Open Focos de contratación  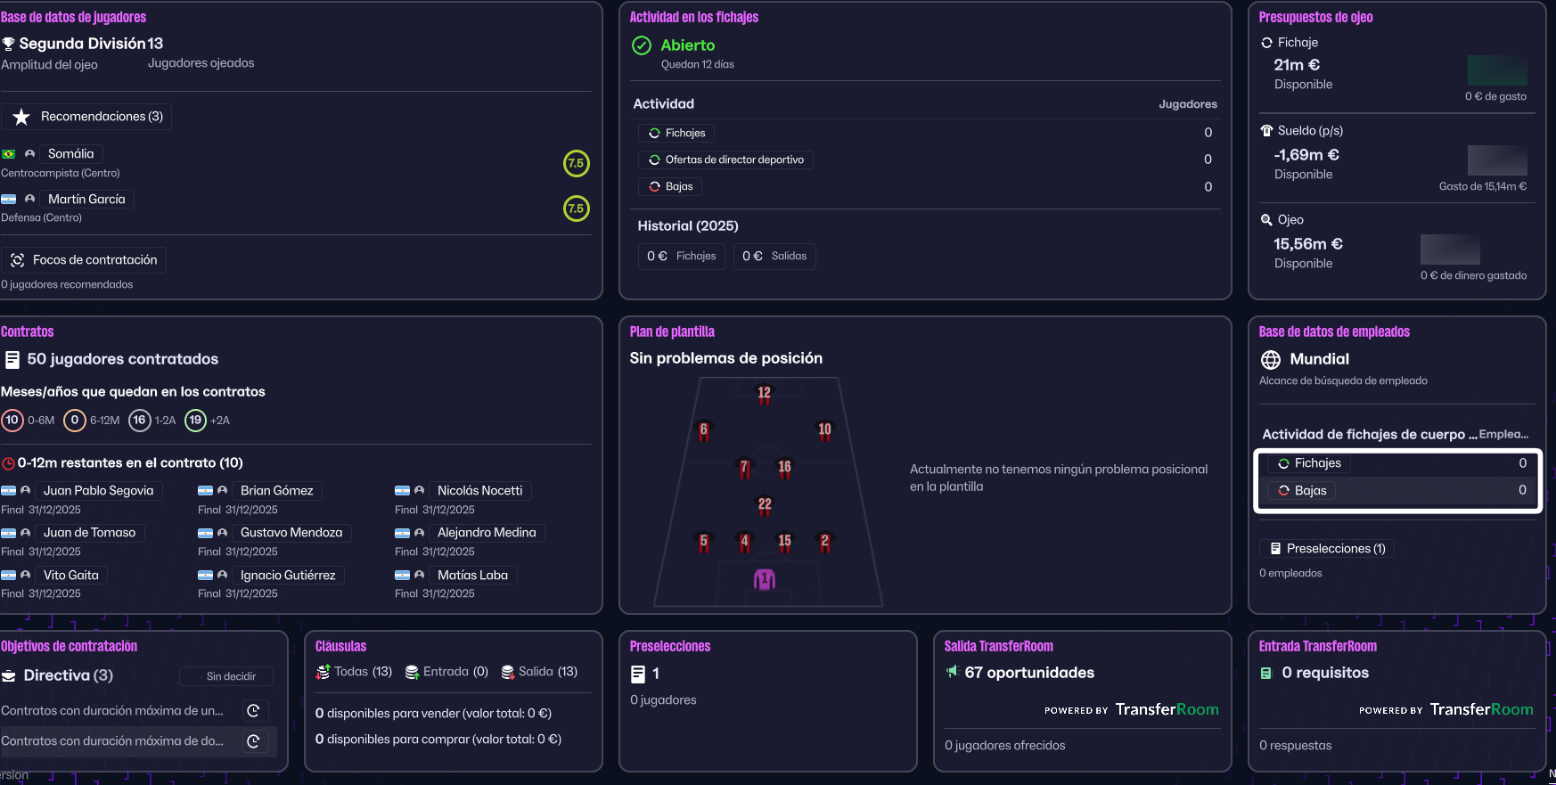84,260
